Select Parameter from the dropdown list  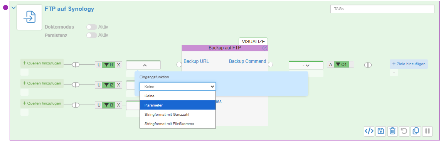pyautogui.click(x=178, y=105)
